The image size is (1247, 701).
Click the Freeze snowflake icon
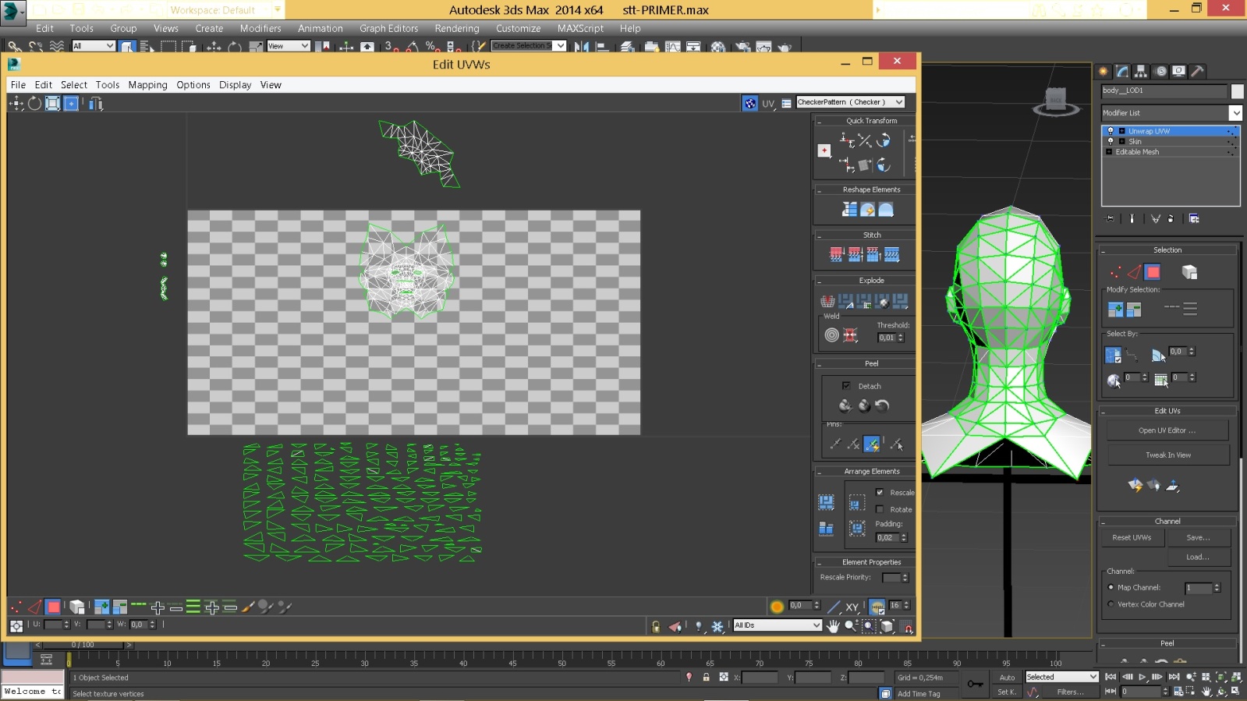pyautogui.click(x=717, y=625)
